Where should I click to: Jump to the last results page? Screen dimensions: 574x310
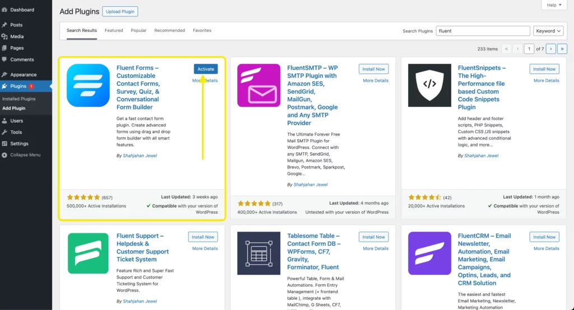562,49
